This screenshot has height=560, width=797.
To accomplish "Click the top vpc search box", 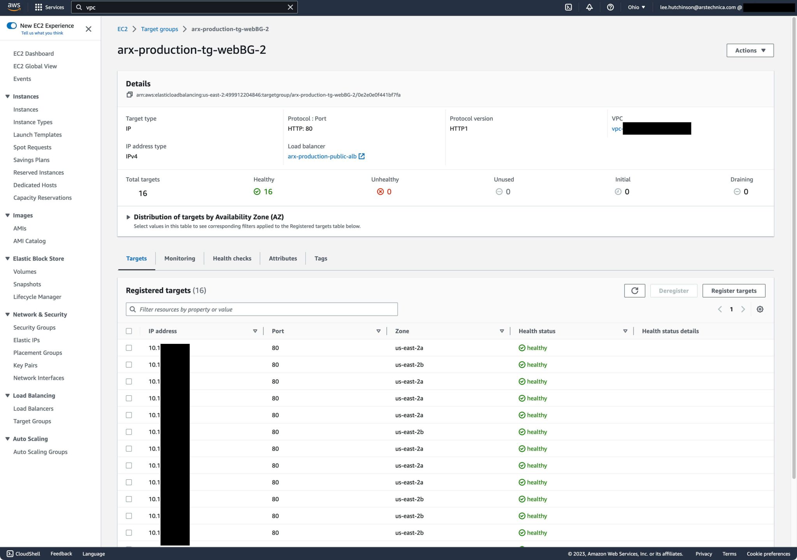I will pos(184,7).
